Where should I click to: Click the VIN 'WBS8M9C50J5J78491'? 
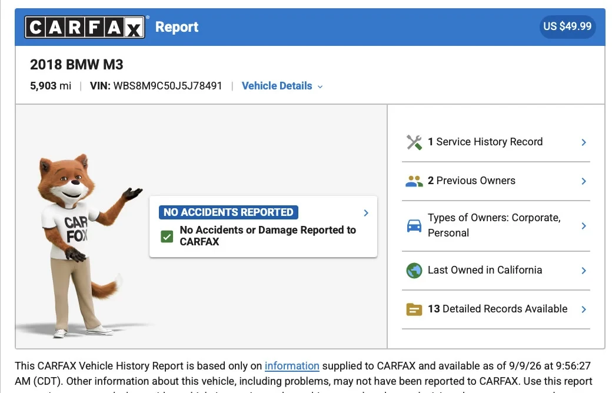point(168,86)
